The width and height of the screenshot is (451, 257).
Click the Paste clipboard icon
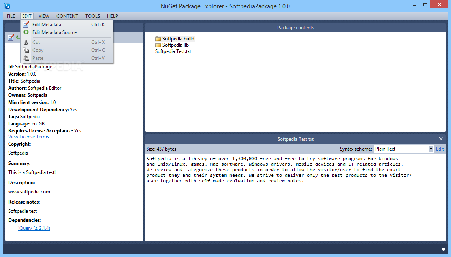[26, 58]
